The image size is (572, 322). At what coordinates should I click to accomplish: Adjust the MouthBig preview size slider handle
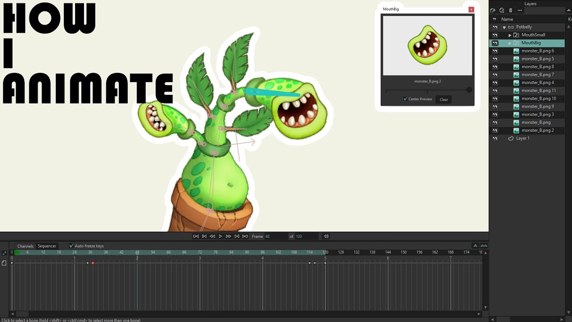click(x=469, y=90)
